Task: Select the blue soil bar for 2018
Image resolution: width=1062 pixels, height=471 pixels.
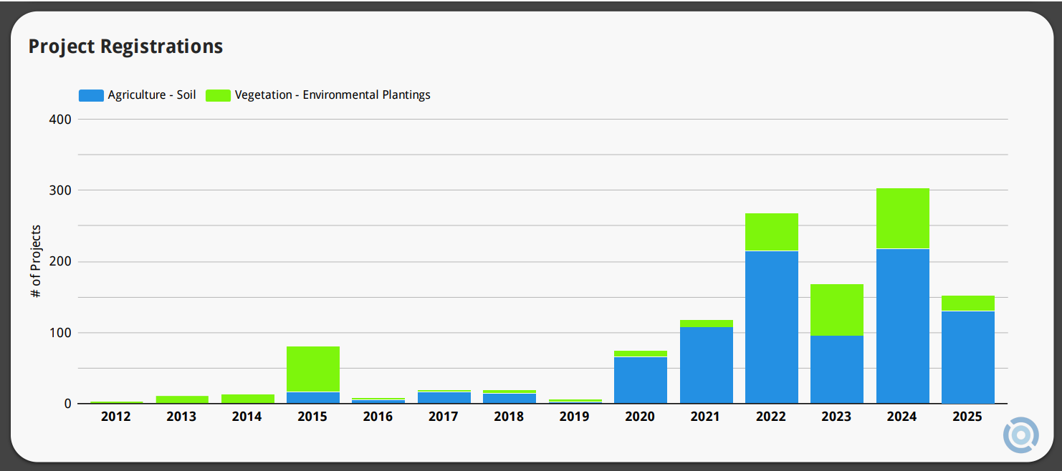Action: [x=509, y=399]
